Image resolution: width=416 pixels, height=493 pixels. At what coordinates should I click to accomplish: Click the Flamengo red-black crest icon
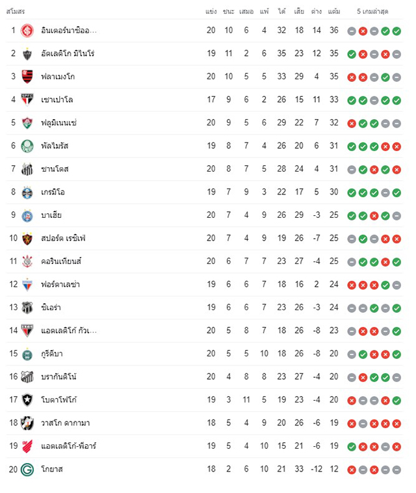click(x=27, y=77)
